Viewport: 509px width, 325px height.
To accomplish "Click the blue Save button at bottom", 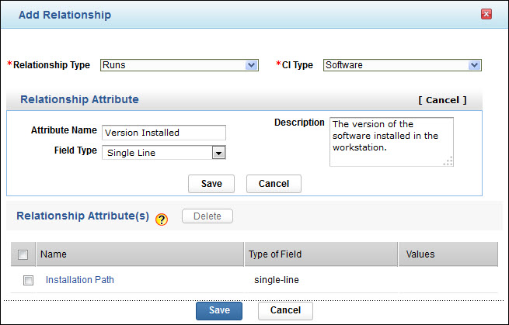I will pyautogui.click(x=219, y=310).
